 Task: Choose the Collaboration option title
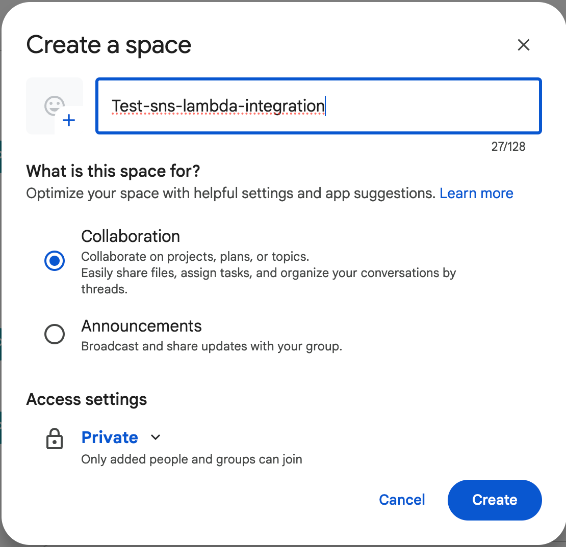coord(131,236)
